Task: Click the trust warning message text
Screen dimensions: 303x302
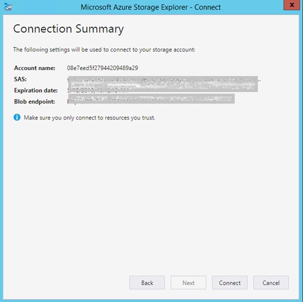Action: coord(89,117)
